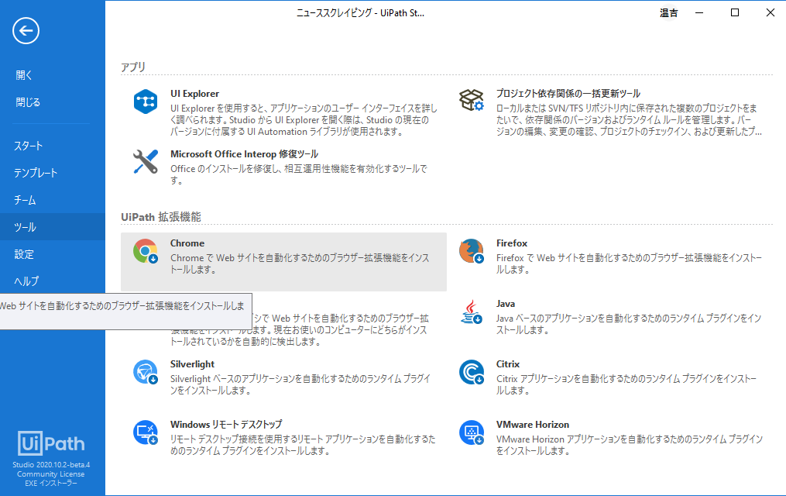786x496 pixels.
Task: Click the Firefox extension title
Action: (x=512, y=243)
